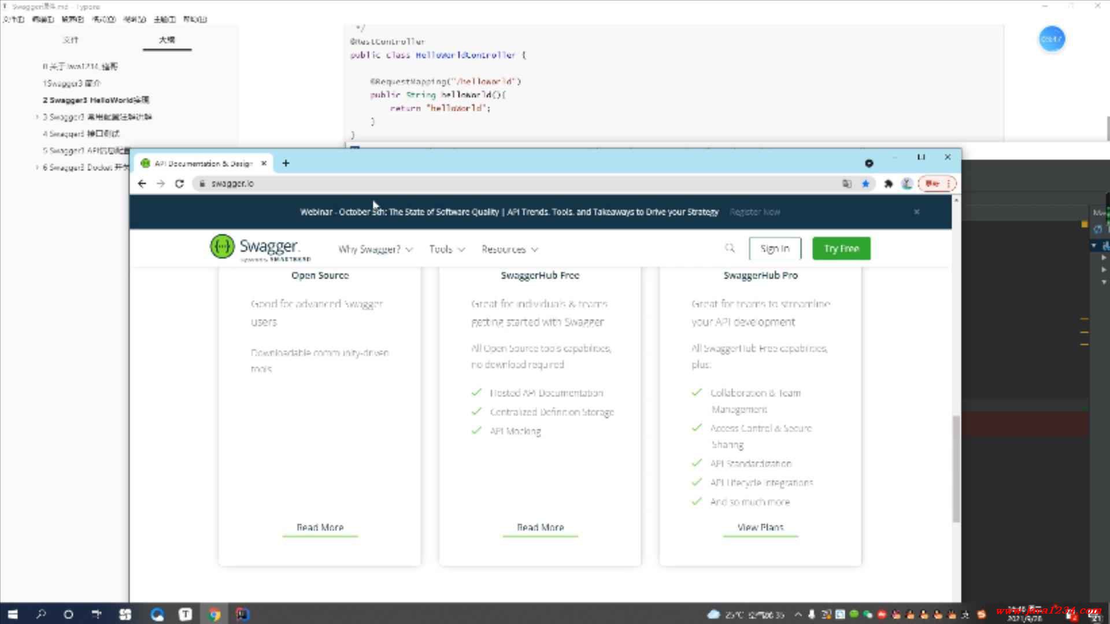
Task: Open Chrome from the taskbar
Action: tap(214, 614)
